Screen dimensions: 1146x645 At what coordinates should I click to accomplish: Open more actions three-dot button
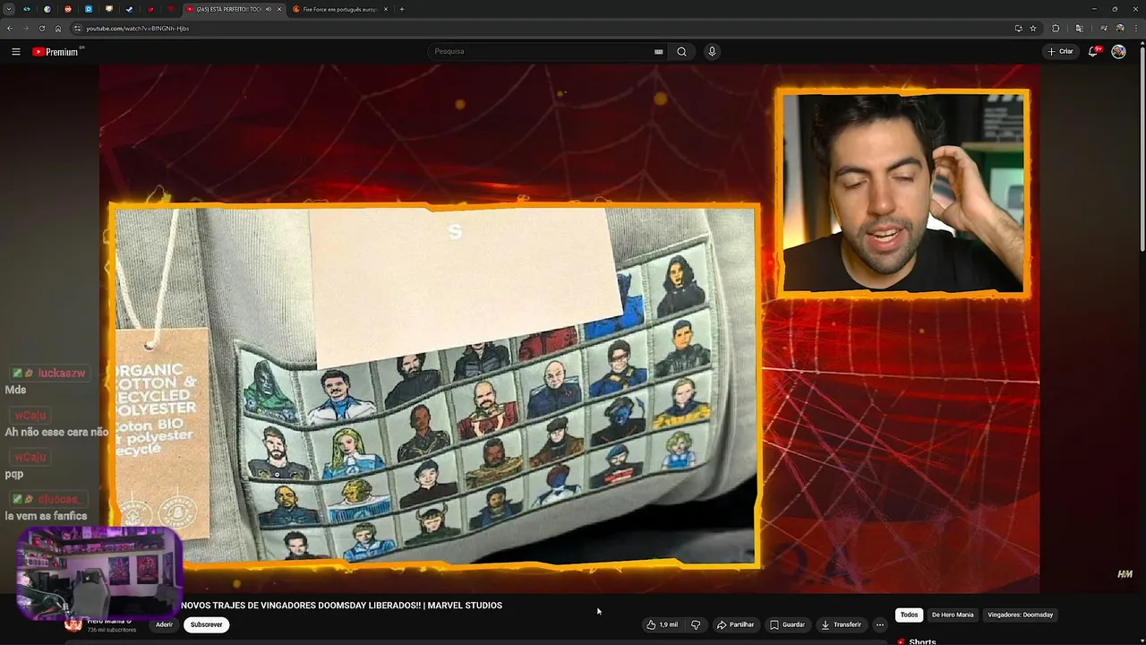880,624
